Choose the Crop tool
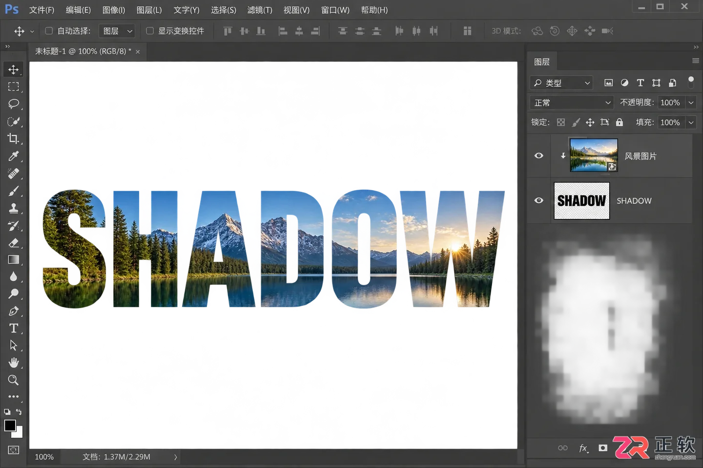 coord(13,138)
